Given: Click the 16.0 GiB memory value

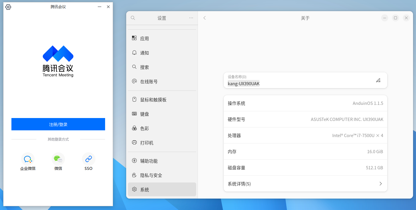Looking at the screenshot, I should point(375,152).
